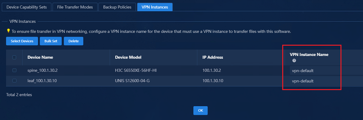Viewport: 363px width, 120px height.
Task: Click the Bulk Set button
Action: click(x=51, y=41)
